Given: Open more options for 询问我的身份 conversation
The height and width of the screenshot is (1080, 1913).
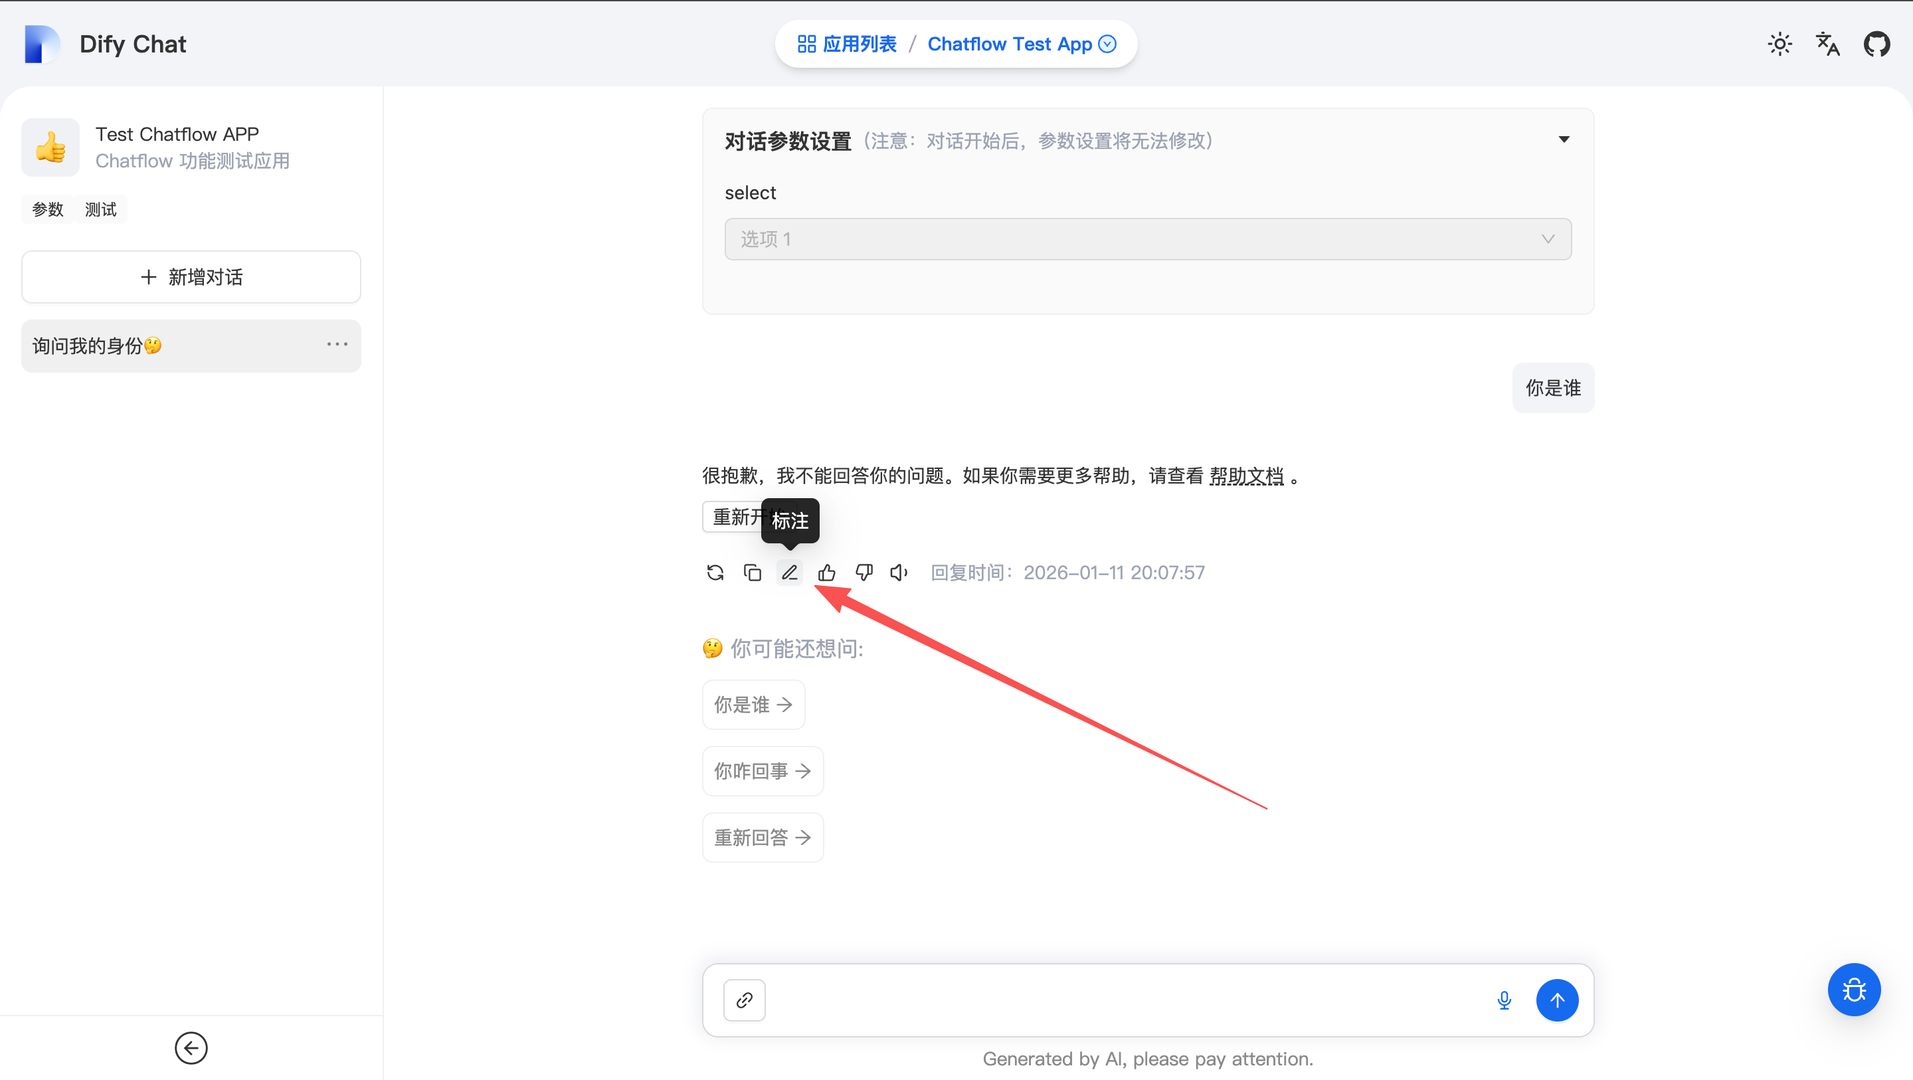Looking at the screenshot, I should 337,345.
